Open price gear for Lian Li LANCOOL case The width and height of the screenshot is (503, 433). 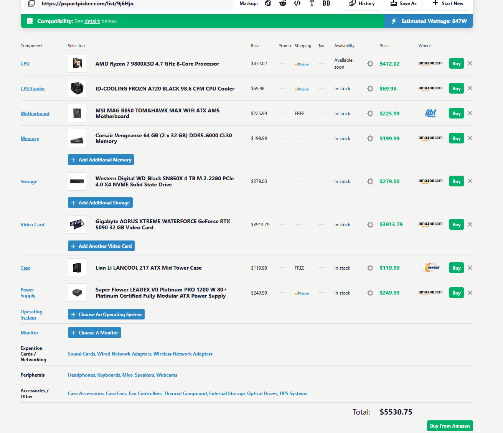coord(370,268)
